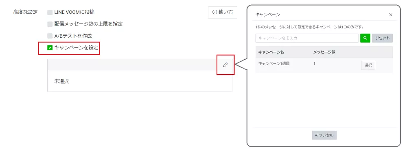Click the キャンペーン dialog title
Screen dimensions: 407x156
tap(268, 15)
